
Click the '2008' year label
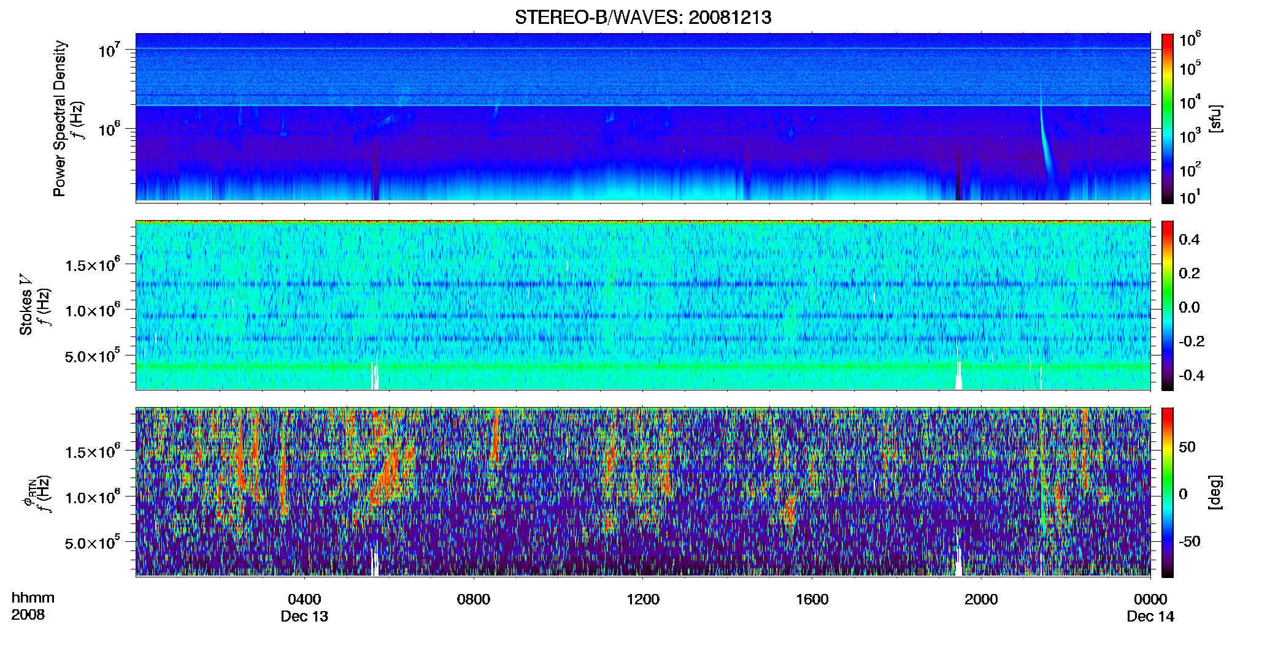pyautogui.click(x=28, y=614)
